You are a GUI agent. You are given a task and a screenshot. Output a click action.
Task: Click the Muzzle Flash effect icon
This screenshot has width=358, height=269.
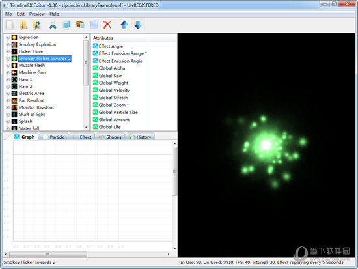click(14, 65)
